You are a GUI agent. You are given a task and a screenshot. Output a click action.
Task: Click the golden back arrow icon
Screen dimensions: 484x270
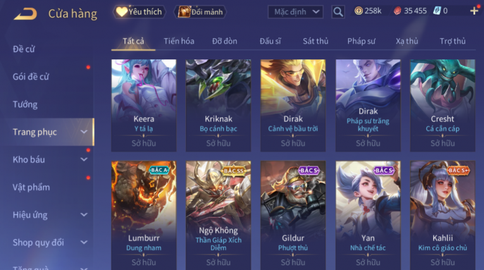pos(25,13)
